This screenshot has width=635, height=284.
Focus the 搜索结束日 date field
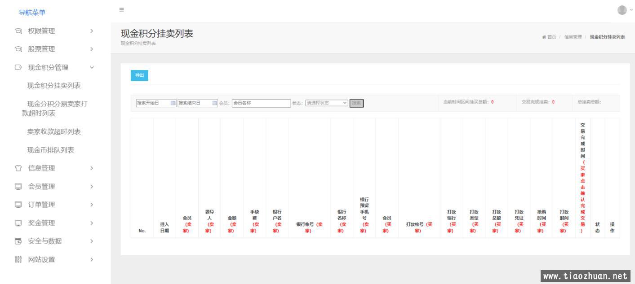[197, 103]
